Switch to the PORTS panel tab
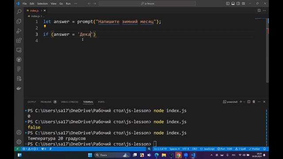The height and width of the screenshot is (159, 283). tap(101, 102)
